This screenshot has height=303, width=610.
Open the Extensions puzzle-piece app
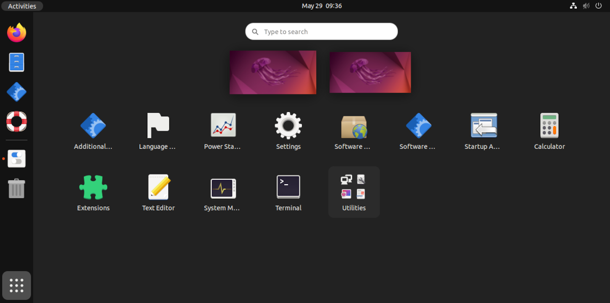point(93,186)
